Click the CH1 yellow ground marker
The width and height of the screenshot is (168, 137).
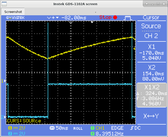click(3, 81)
